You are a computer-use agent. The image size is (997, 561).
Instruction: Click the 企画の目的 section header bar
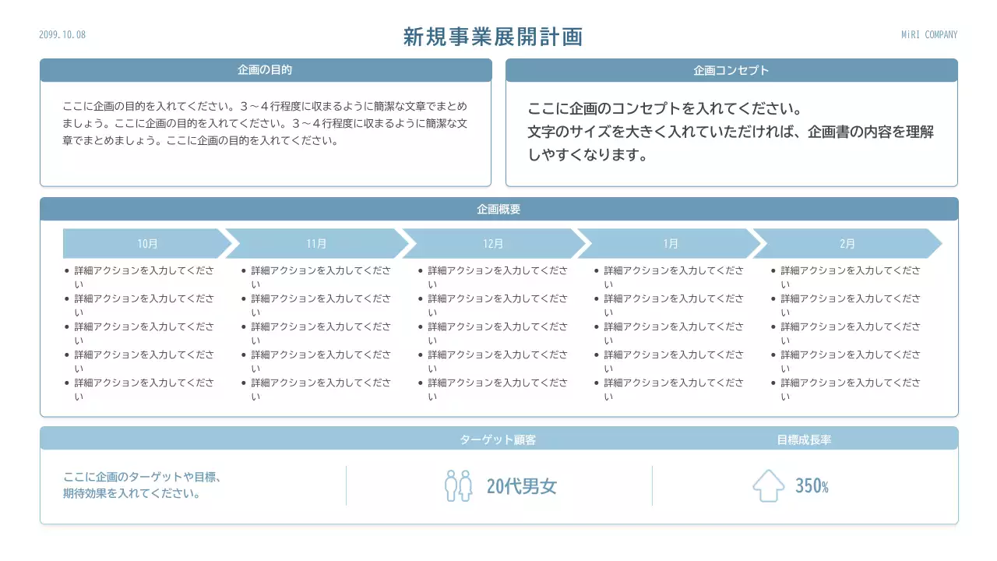266,69
